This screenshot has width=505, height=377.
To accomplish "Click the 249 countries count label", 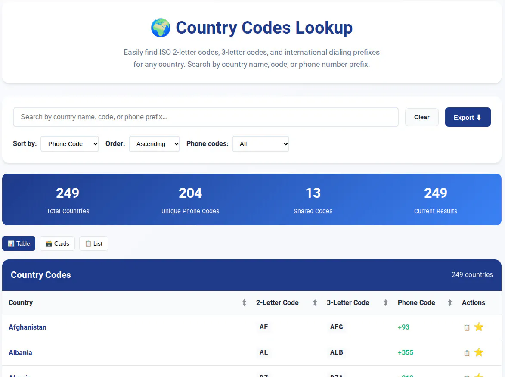I will tap(472, 275).
